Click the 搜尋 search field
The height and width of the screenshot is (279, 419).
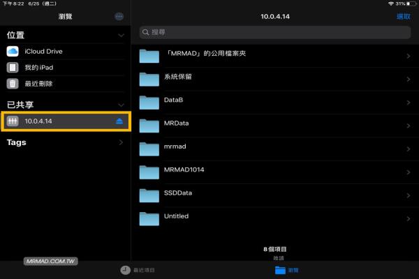tap(275, 32)
